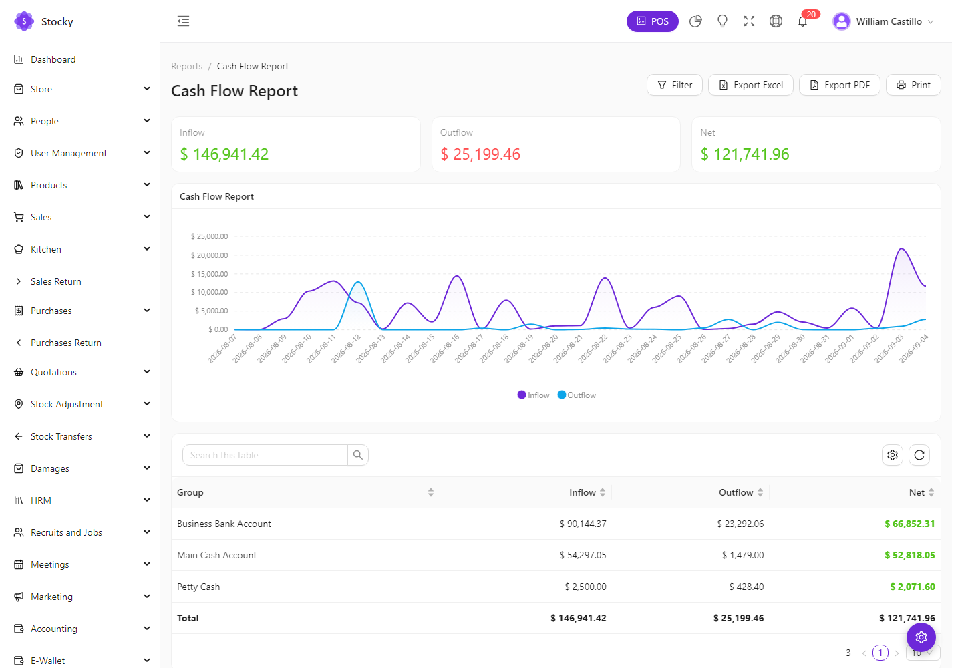Screen dimensions: 962x668
Task: Open the POS button
Action: pos(653,21)
